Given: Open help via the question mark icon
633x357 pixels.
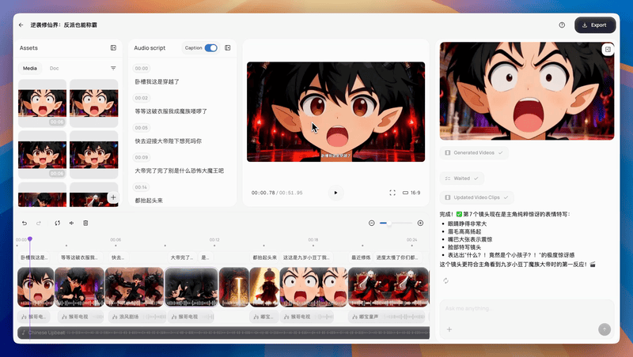Looking at the screenshot, I should click(562, 25).
